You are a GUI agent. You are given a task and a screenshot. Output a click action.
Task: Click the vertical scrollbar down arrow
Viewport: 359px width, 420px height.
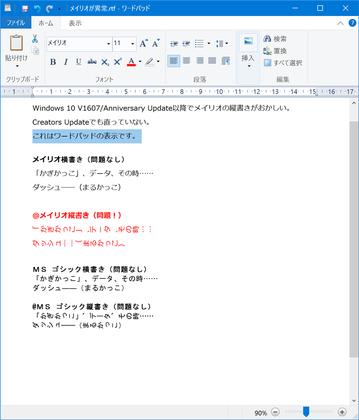(354, 401)
